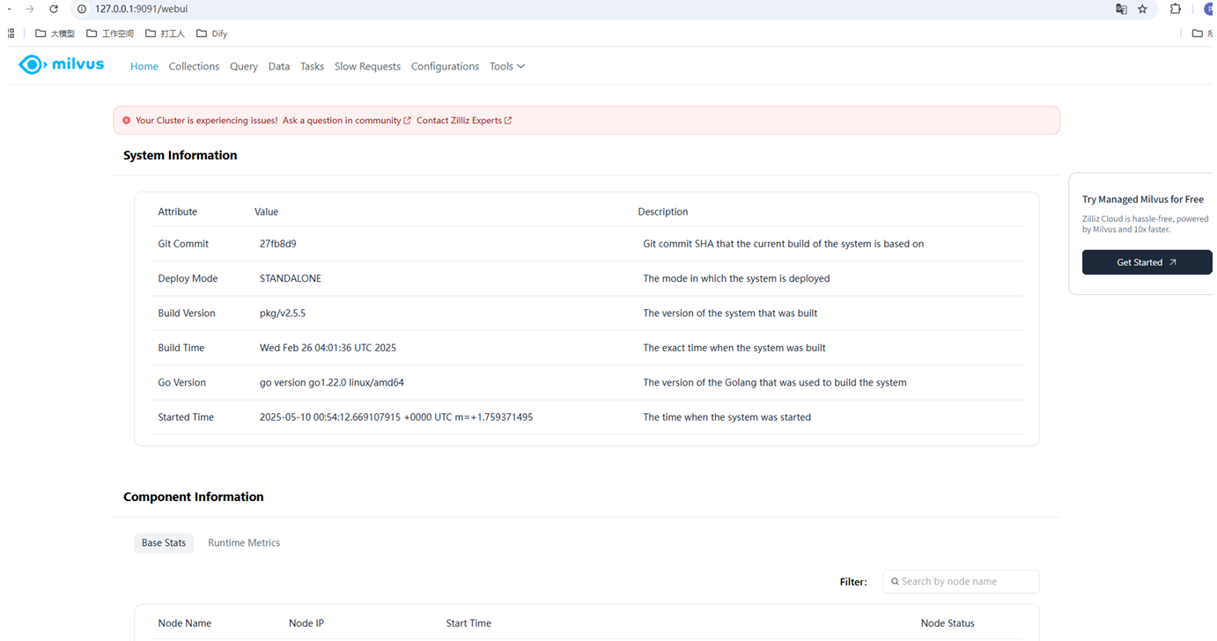This screenshot has width=1217, height=641.
Task: Click the address bar URL
Action: point(141,9)
